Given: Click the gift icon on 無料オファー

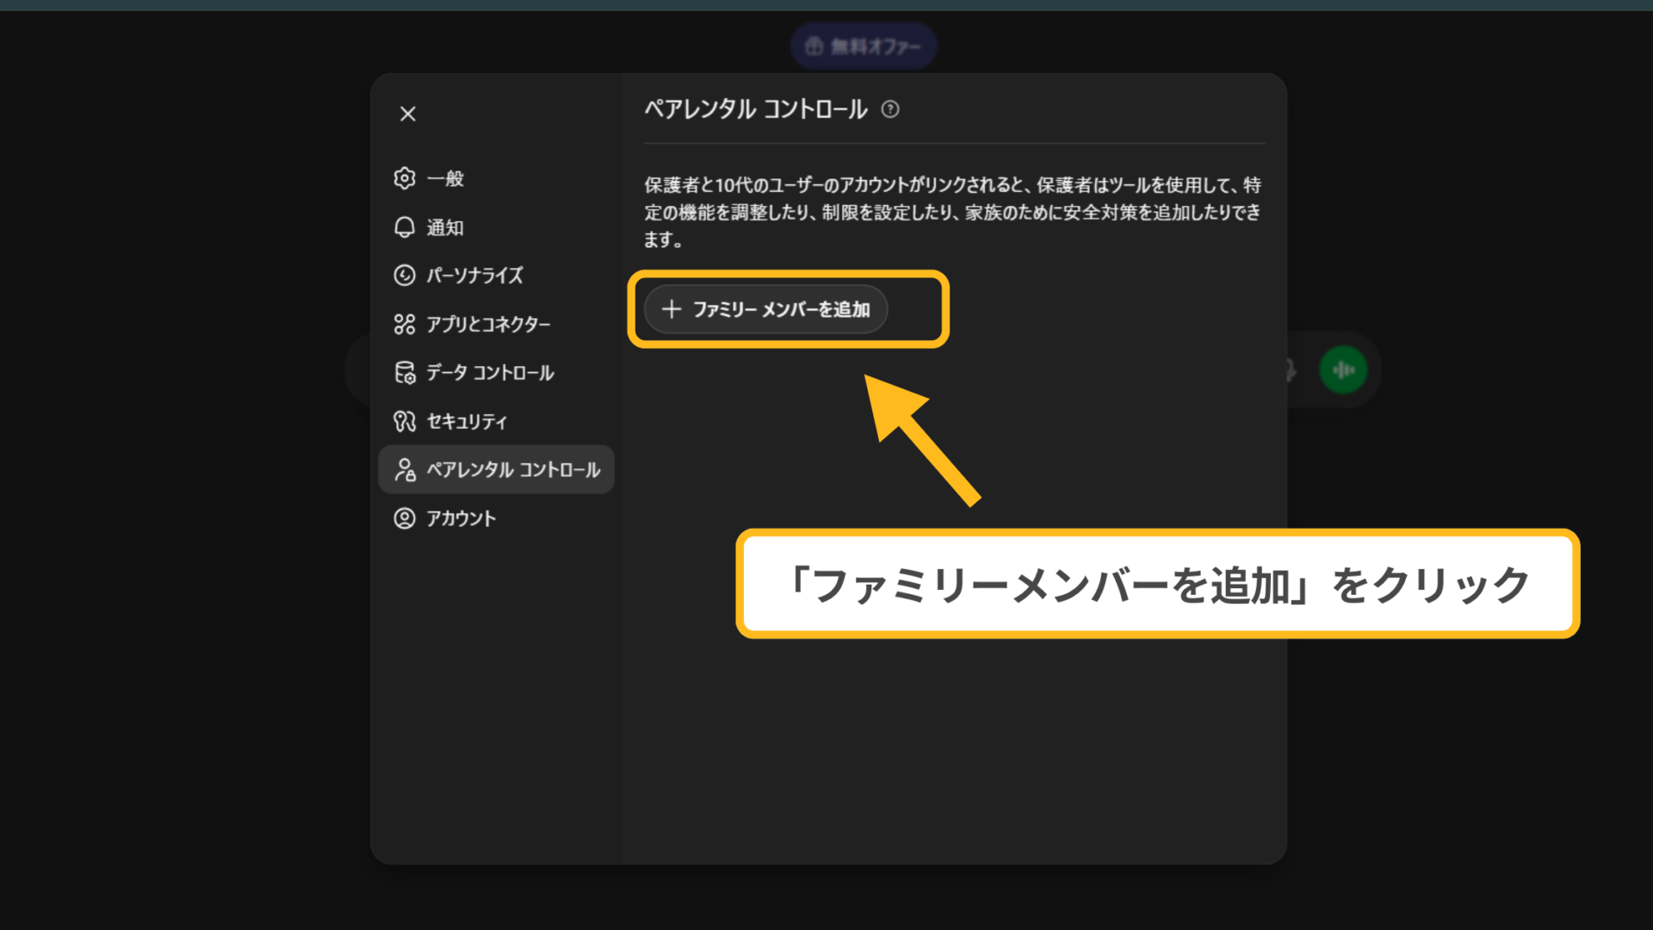Looking at the screenshot, I should pyautogui.click(x=813, y=45).
